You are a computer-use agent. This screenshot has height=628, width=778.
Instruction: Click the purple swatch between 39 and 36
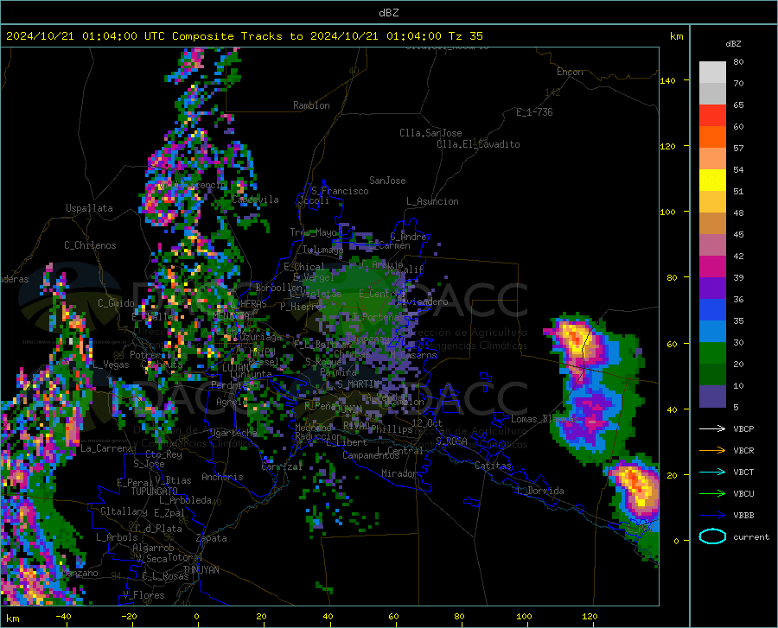712,289
